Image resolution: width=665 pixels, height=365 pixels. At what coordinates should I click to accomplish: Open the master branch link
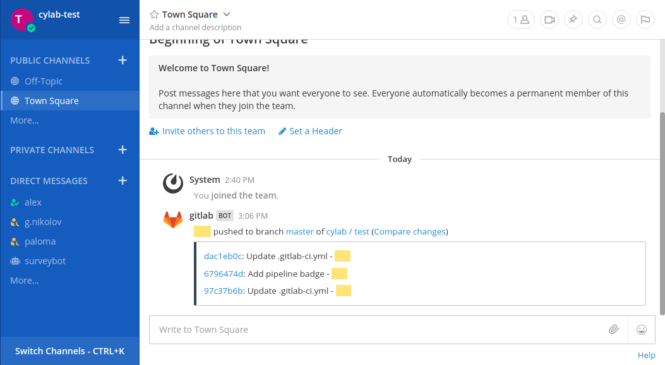click(300, 231)
